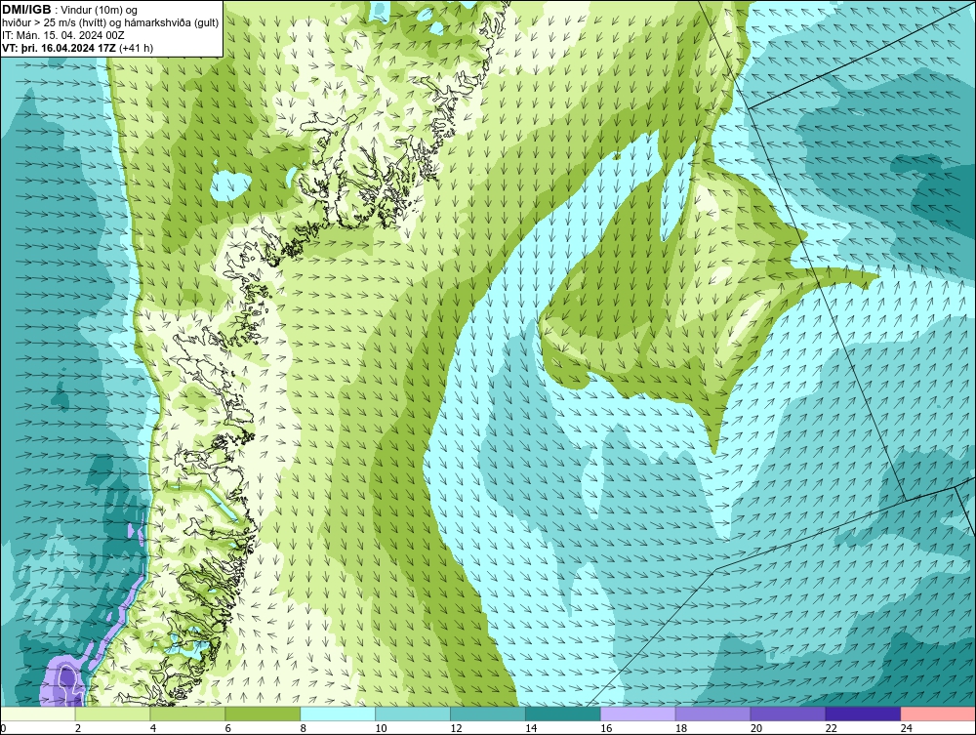This screenshot has width=976, height=735.
Task: Click the legend scale number 12
Action: pos(456,728)
